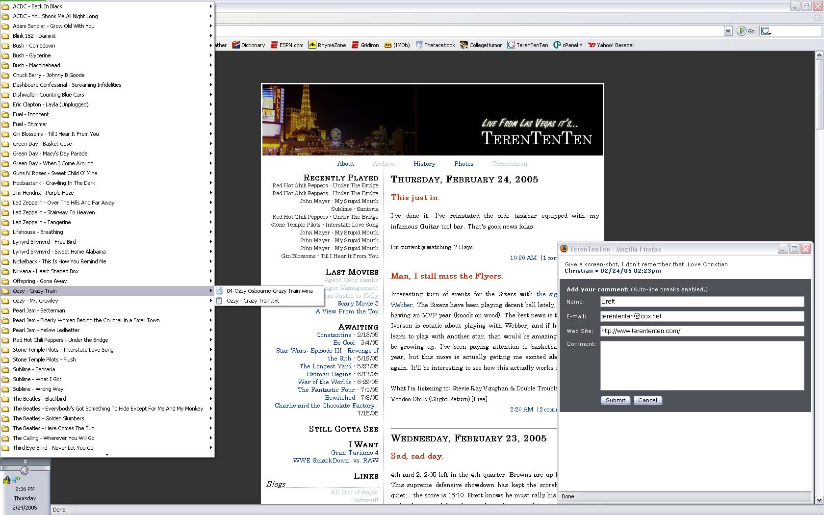
Task: Select Ozzy - Crazy Train menu entry
Action: [107, 291]
